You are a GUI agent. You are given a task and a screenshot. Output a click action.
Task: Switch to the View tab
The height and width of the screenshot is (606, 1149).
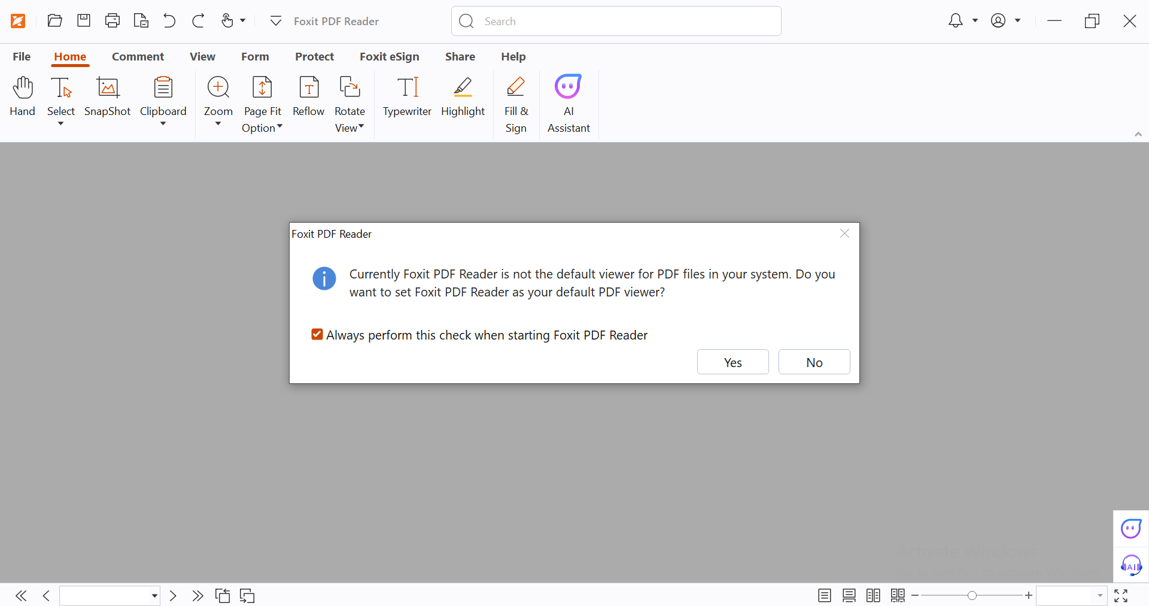coord(202,56)
